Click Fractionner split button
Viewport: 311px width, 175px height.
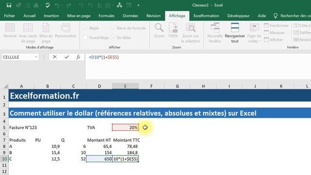276,25
